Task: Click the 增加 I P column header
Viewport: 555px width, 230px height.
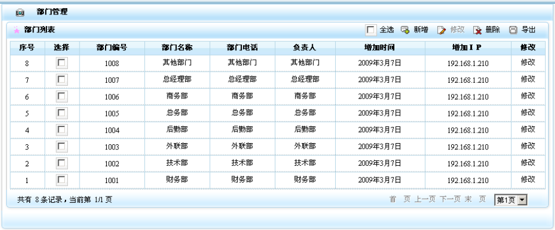Action: (x=467, y=48)
